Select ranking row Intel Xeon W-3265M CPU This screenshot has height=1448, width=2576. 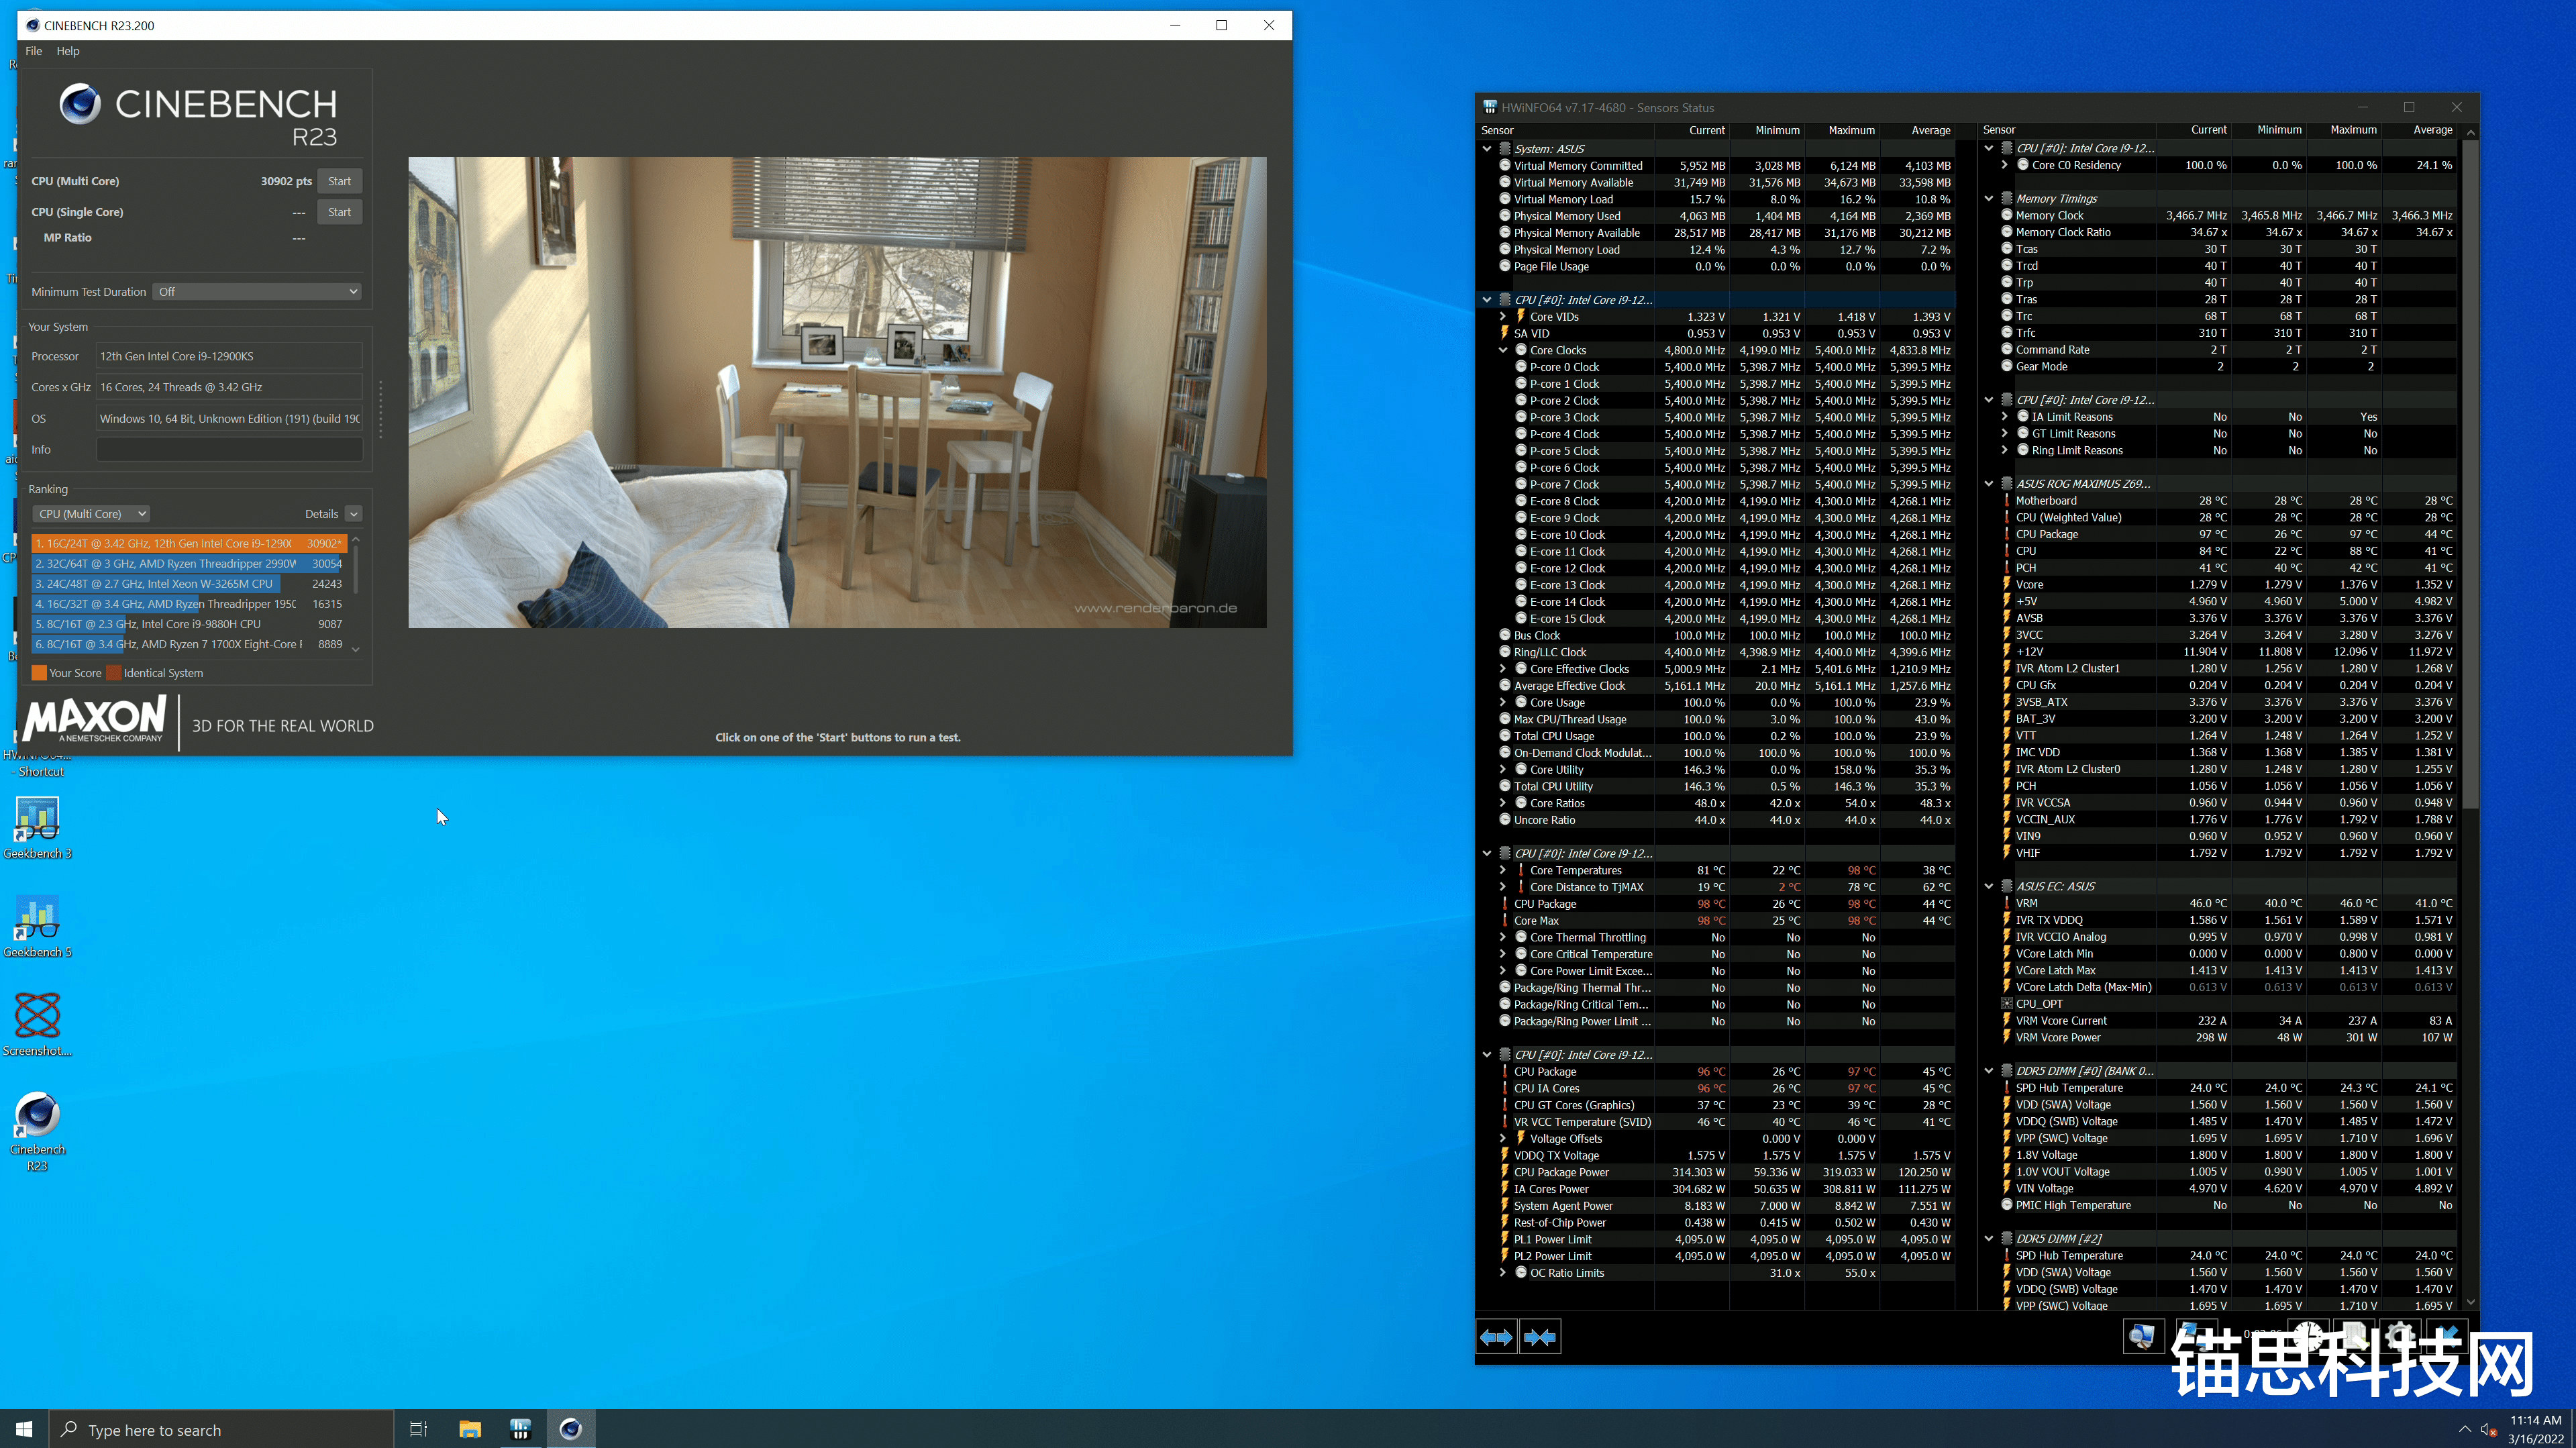[x=189, y=584]
